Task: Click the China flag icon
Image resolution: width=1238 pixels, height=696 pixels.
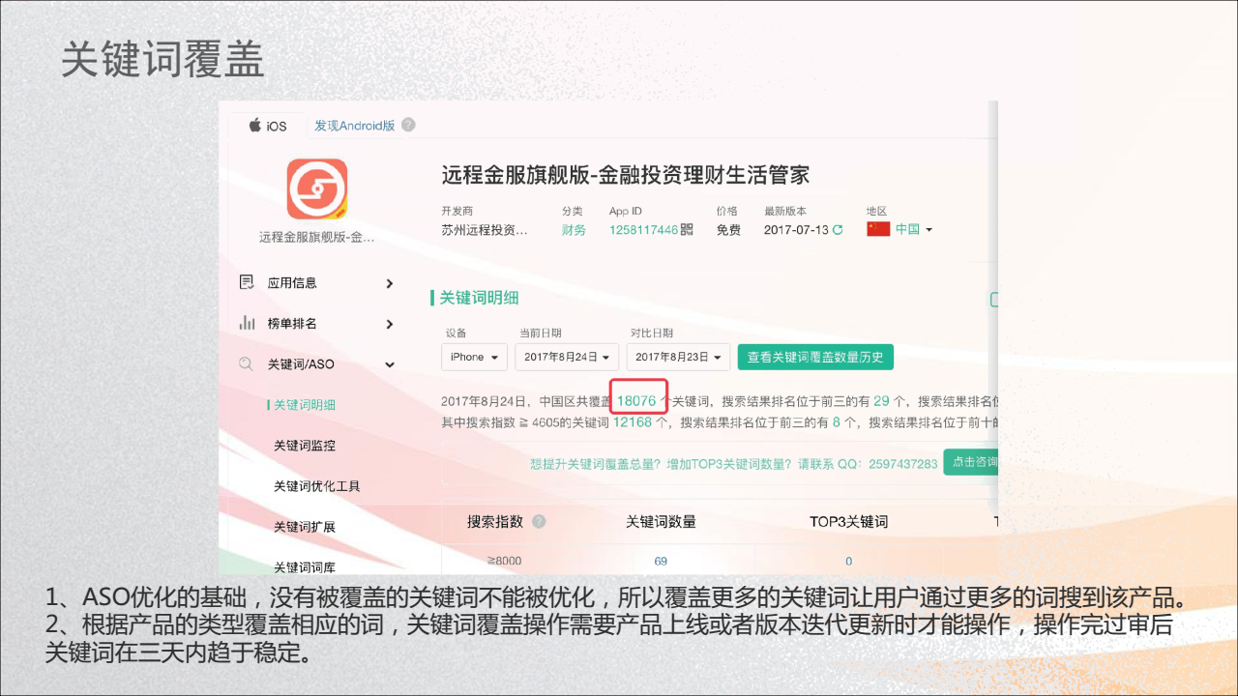Action: 878,229
